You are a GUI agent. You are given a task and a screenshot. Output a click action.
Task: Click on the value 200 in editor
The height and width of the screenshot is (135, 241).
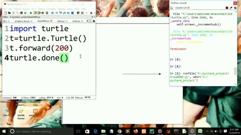click(x=62, y=48)
